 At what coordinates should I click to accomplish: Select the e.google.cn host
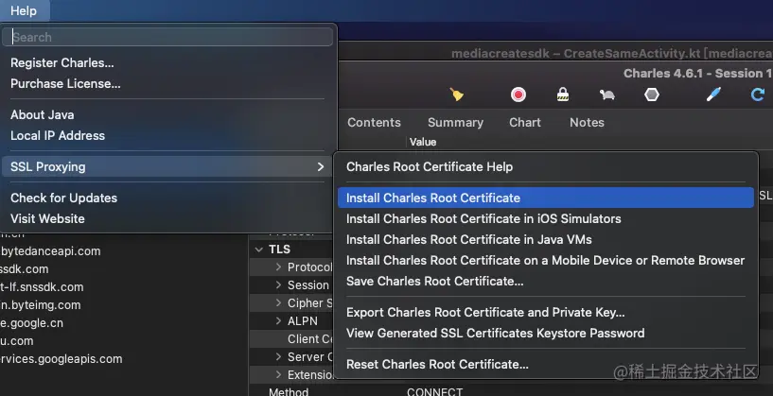[x=31, y=323]
